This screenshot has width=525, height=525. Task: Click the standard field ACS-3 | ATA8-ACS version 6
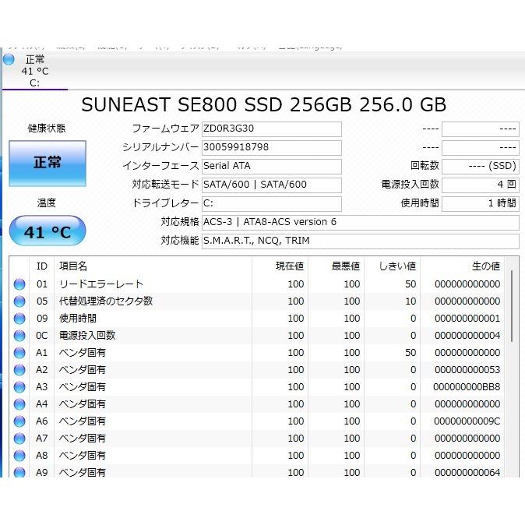(x=361, y=223)
